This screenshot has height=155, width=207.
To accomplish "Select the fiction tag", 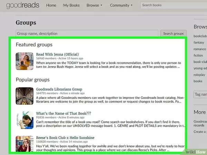I will coord(198,55).
